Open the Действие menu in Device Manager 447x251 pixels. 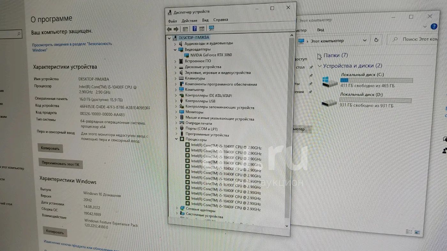pyautogui.click(x=189, y=21)
